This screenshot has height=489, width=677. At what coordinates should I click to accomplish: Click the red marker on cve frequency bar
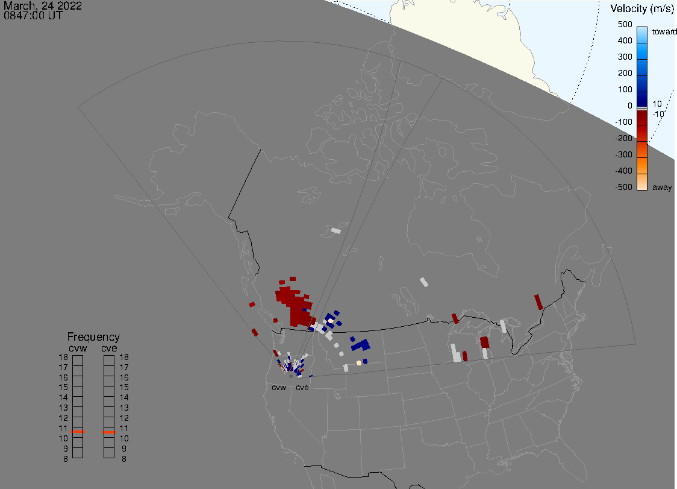click(x=109, y=432)
